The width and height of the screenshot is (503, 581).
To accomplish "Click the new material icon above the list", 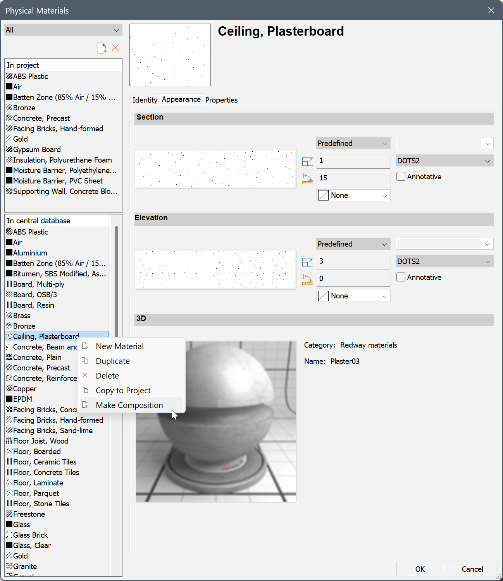I will pos(102,48).
